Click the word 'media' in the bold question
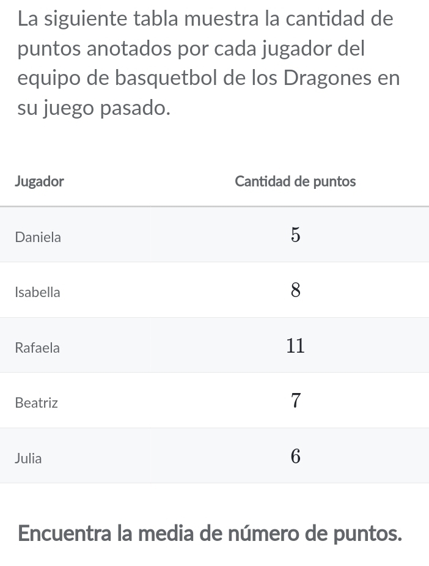The height and width of the screenshot is (566, 429). [166, 534]
